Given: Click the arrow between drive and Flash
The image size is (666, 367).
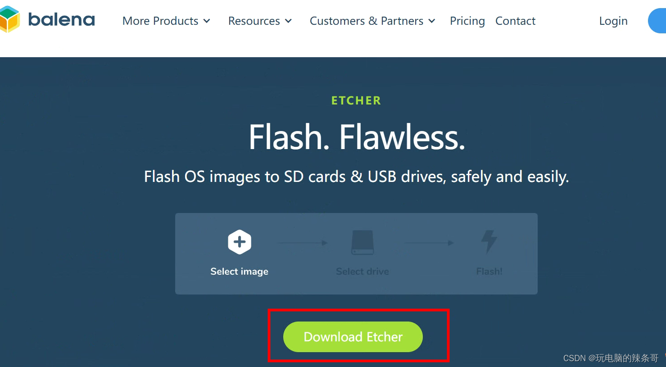Looking at the screenshot, I should 430,243.
